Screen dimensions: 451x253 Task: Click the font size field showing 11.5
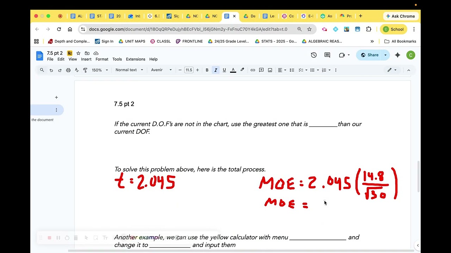pos(189,70)
